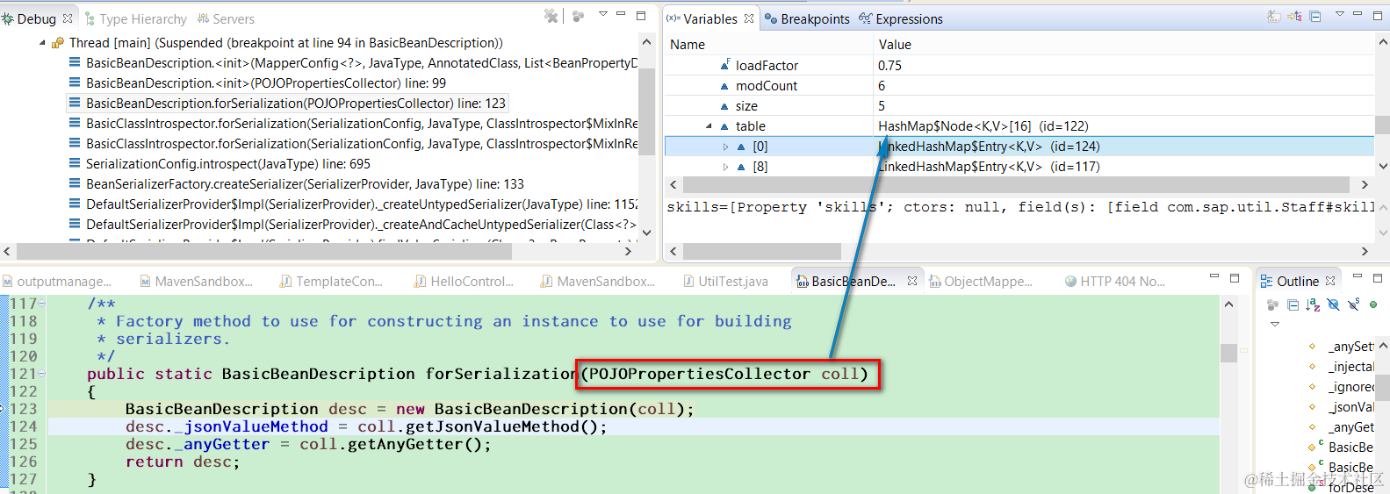
Task: Open the Outline view menu triangle
Action: coord(1275,324)
